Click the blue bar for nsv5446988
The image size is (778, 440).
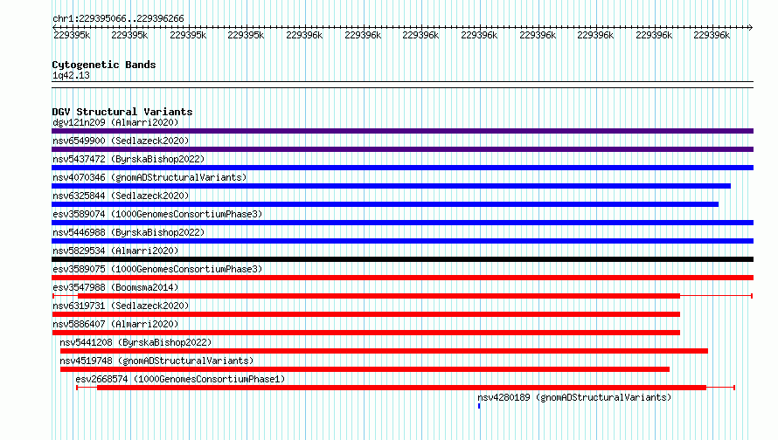(x=402, y=241)
